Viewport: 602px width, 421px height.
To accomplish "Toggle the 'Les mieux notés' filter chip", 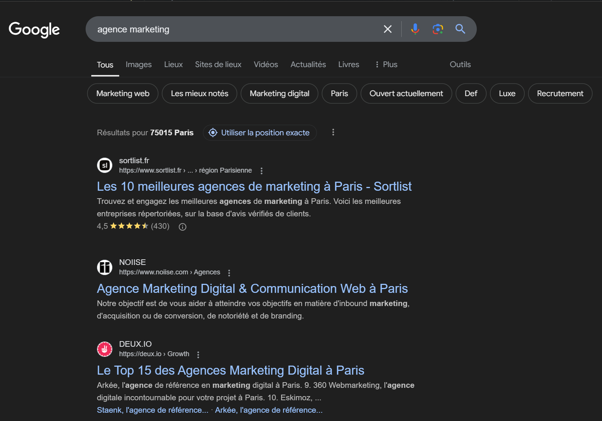I will 199,93.
